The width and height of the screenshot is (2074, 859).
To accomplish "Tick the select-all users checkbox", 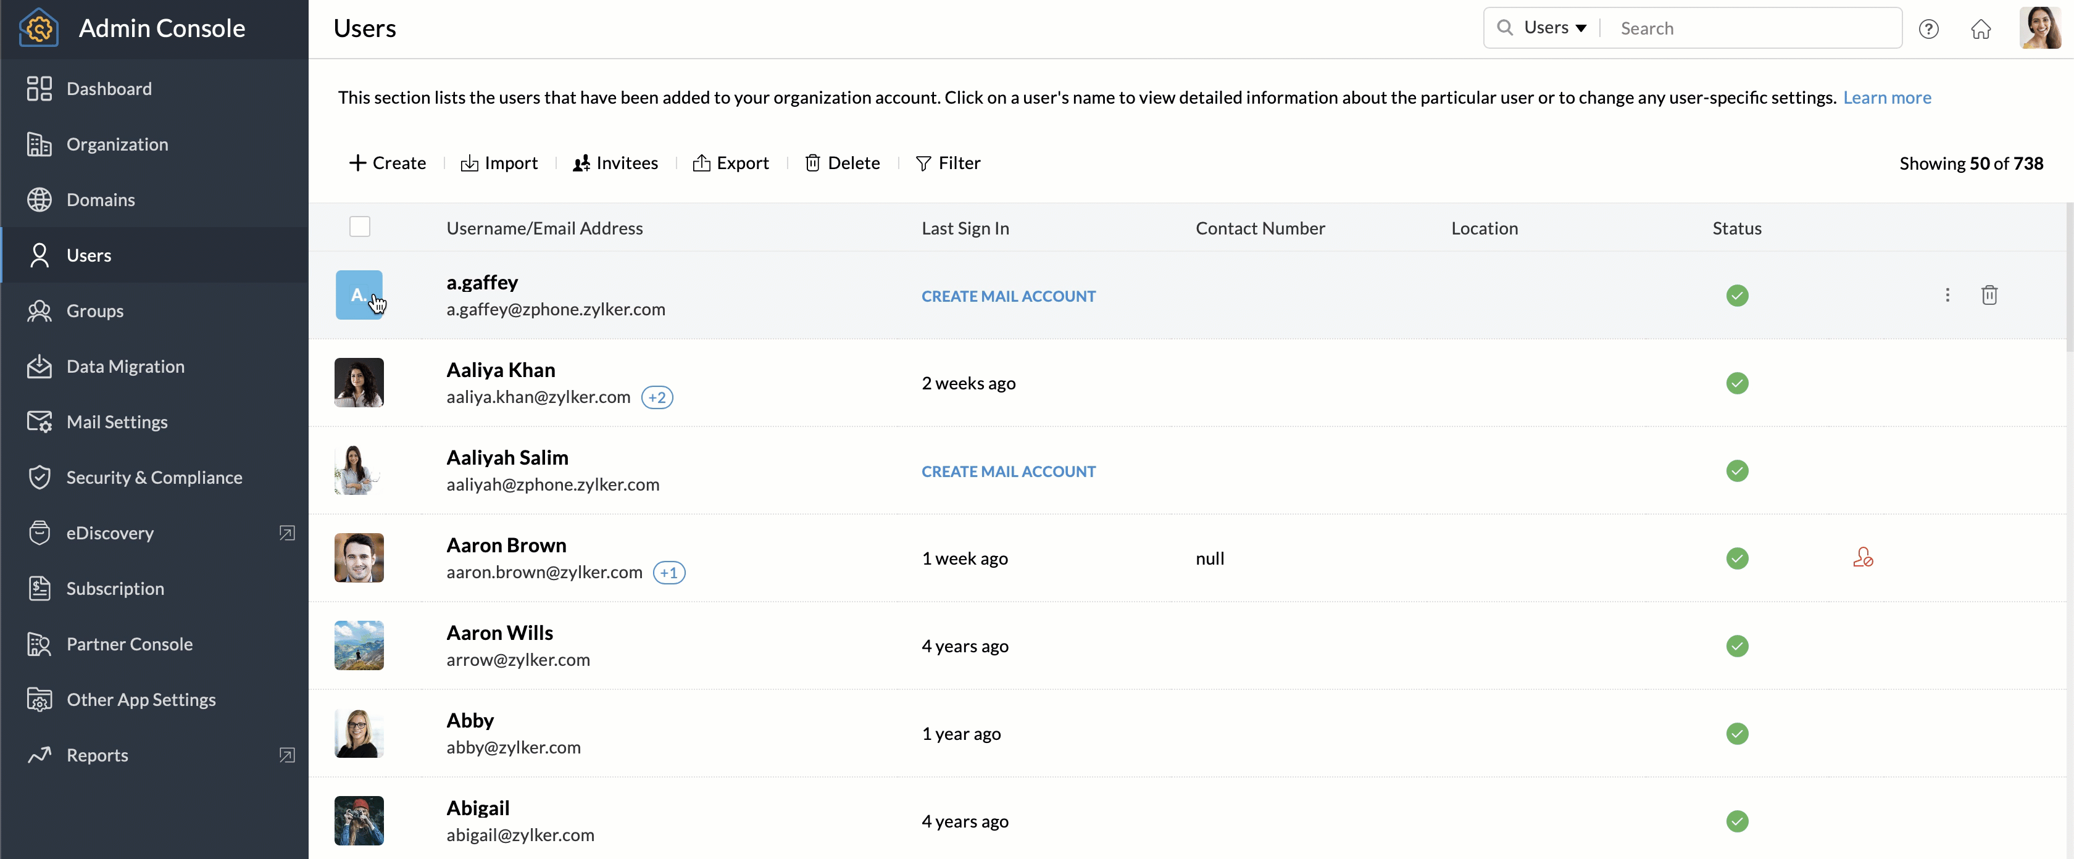I will point(360,227).
